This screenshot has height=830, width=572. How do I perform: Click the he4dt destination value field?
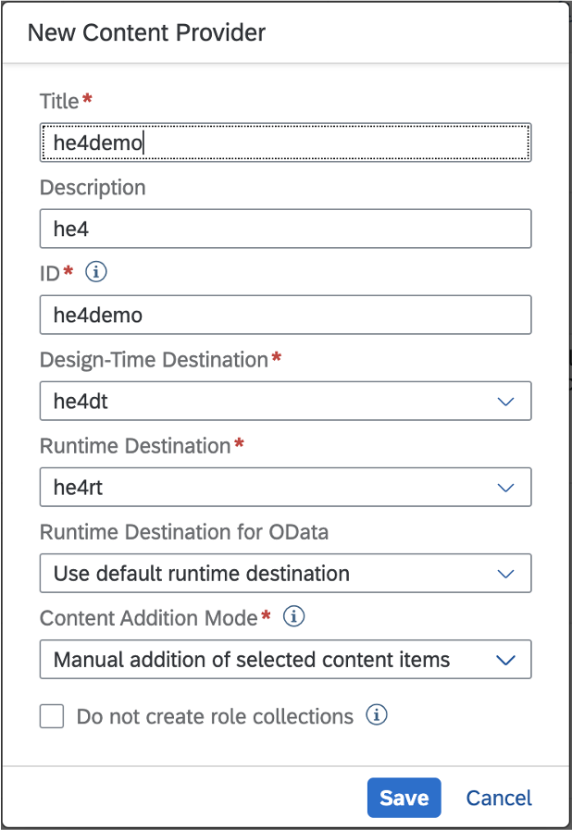285,402
